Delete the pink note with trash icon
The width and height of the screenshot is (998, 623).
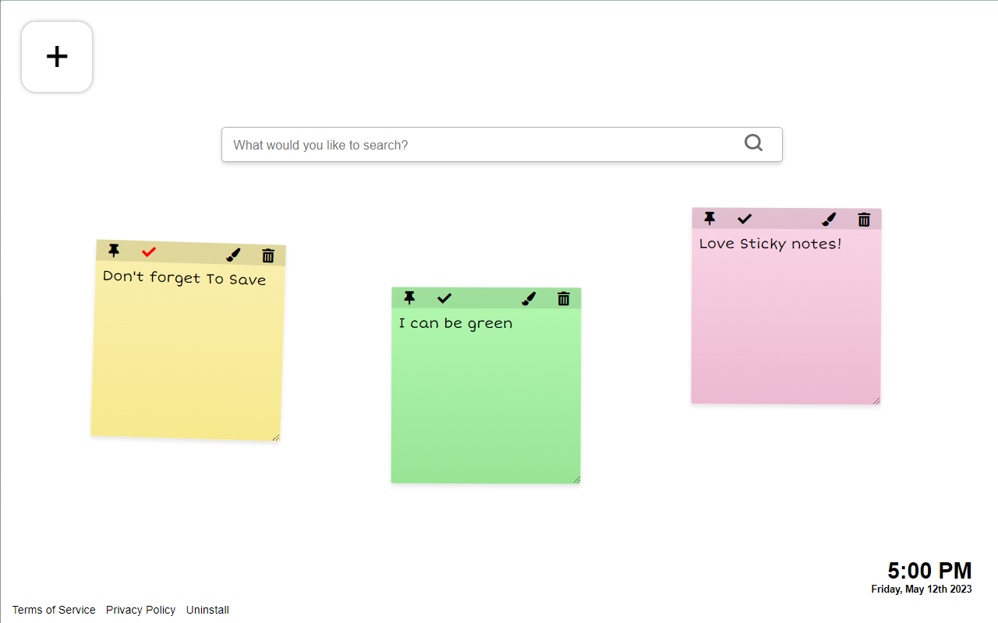coord(864,220)
